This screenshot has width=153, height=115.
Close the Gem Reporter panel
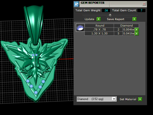pos(144,4)
